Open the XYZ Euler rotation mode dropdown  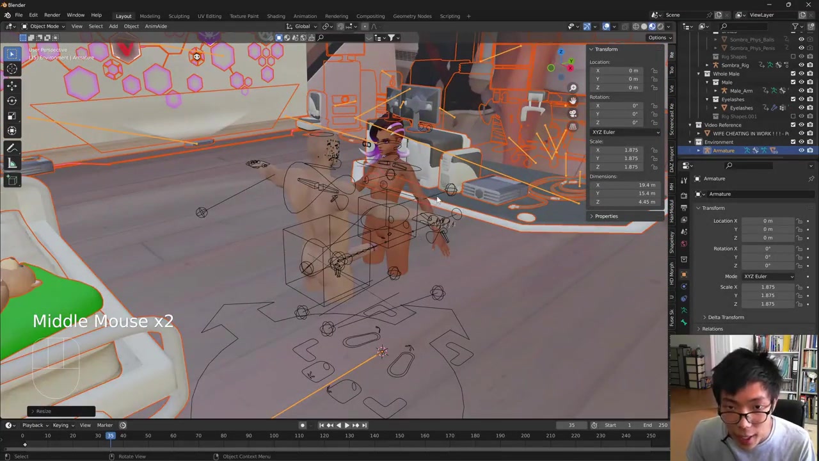pyautogui.click(x=768, y=277)
